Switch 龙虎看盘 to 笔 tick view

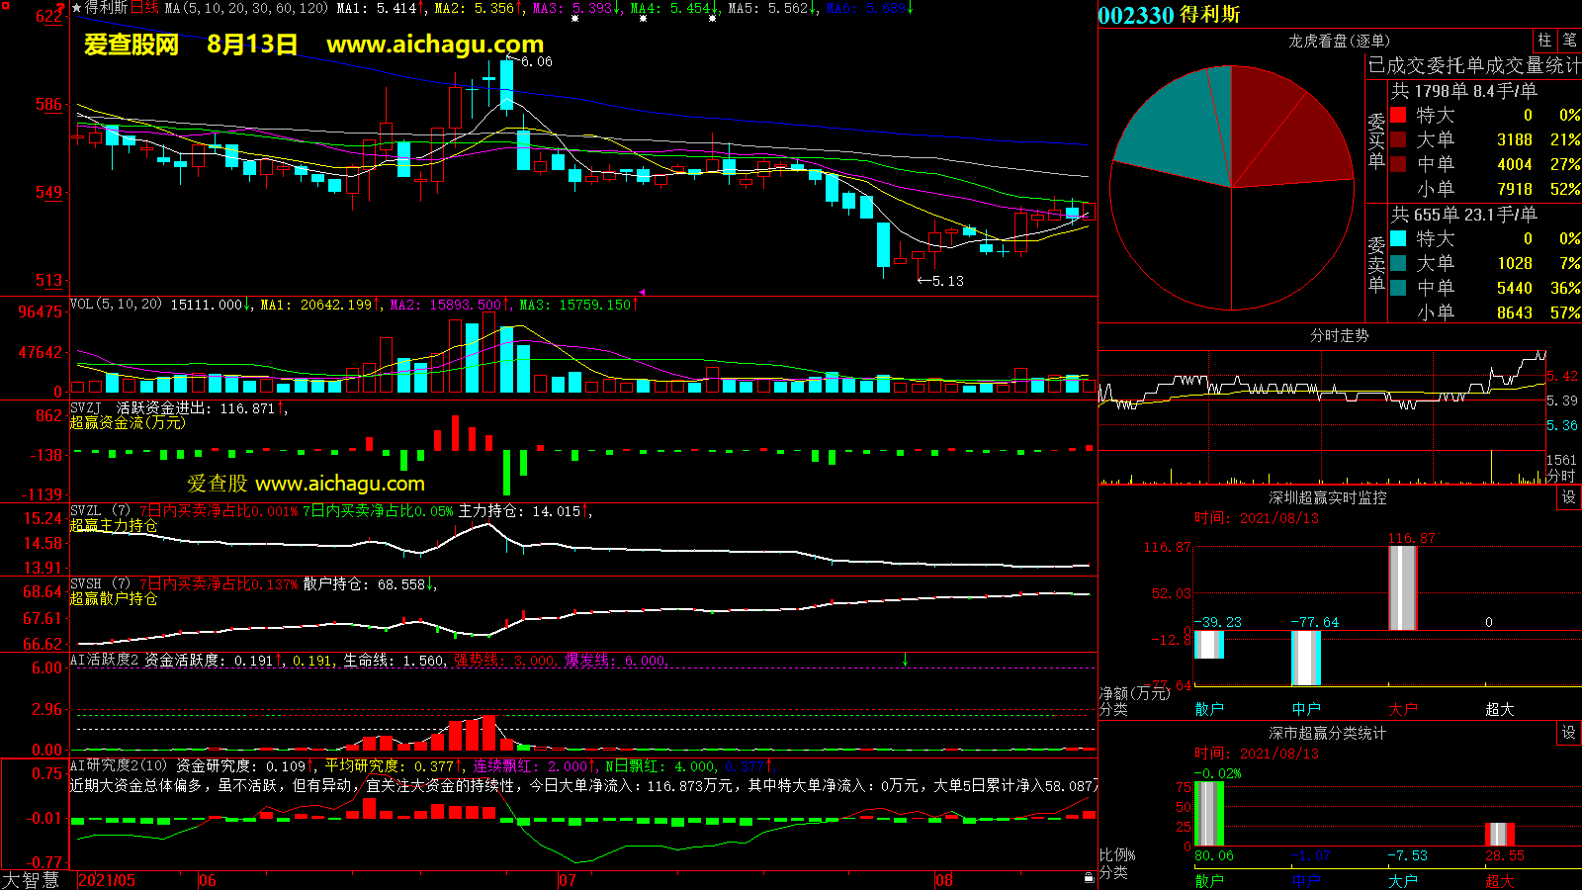point(1569,40)
